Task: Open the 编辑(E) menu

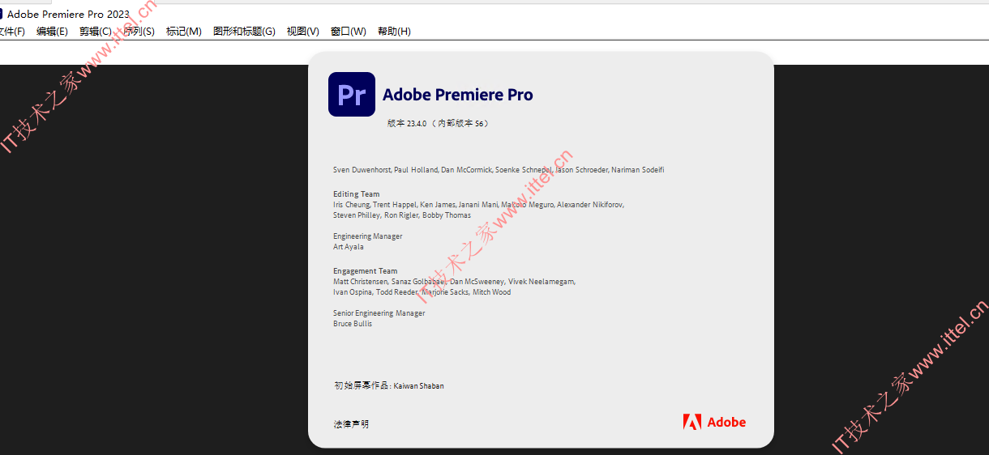Action: [52, 32]
